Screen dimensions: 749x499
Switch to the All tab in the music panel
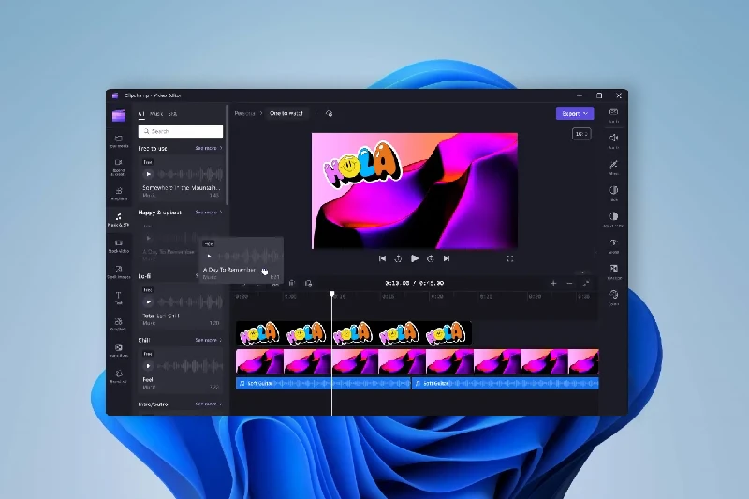141,114
